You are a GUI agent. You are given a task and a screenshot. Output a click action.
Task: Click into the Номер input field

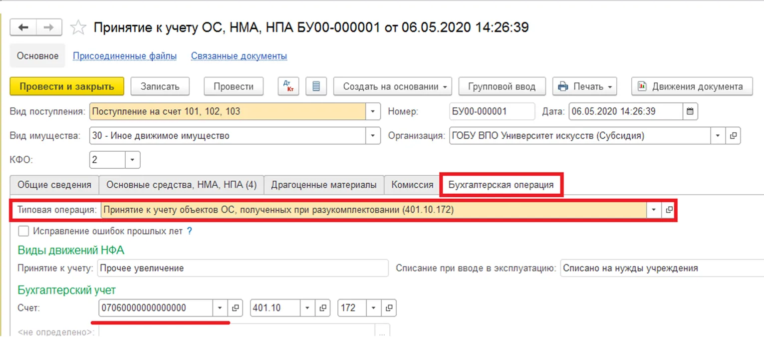pos(492,111)
